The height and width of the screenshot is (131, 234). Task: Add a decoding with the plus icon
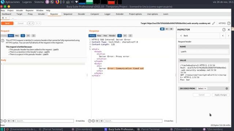point(227,88)
